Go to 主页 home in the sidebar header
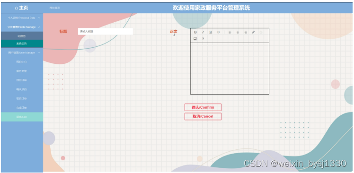Screen dimensions: 354x173 (21, 8)
